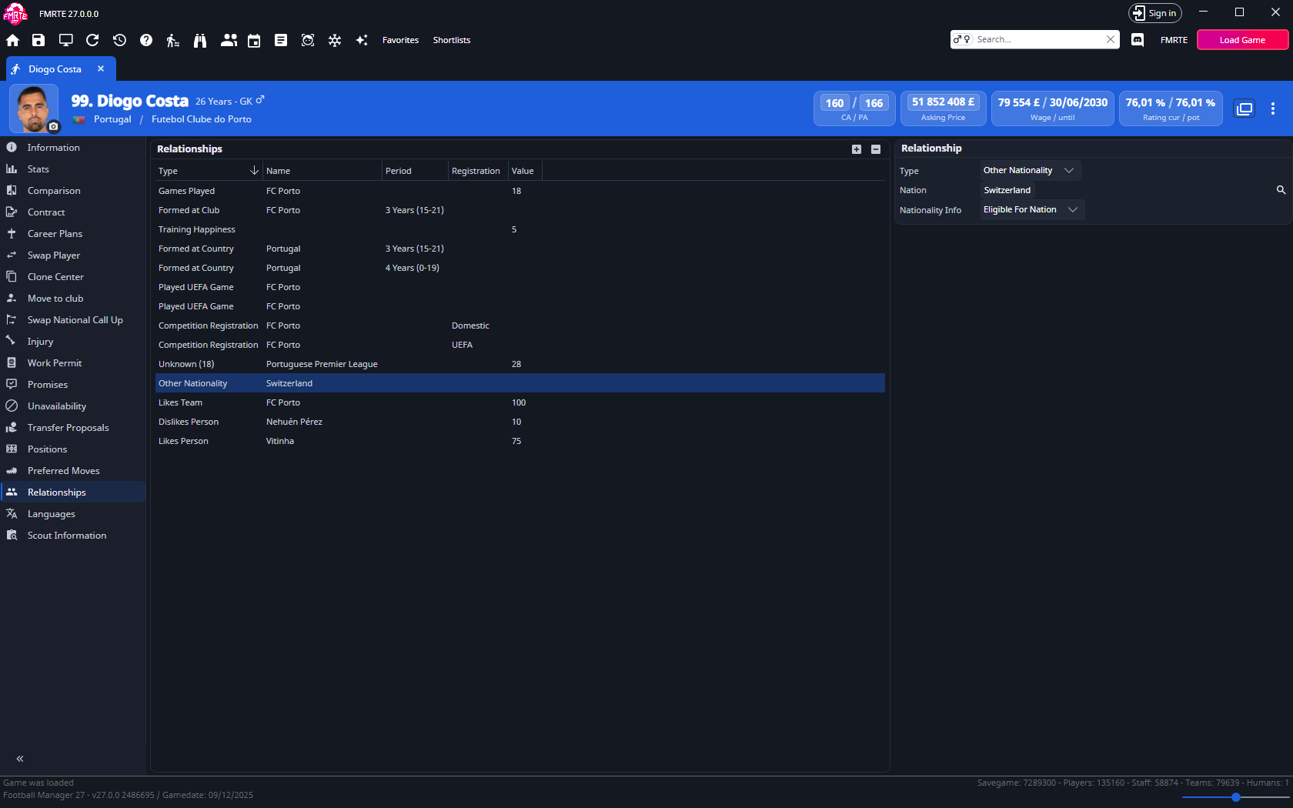Select the Dislikes Person Nehuén Pérez row
1293x808 pixels.
520,422
